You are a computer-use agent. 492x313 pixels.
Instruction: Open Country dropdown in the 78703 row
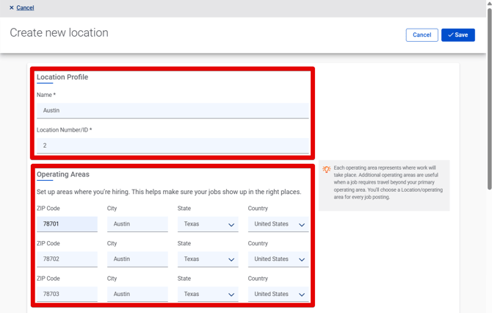pyautogui.click(x=278, y=294)
